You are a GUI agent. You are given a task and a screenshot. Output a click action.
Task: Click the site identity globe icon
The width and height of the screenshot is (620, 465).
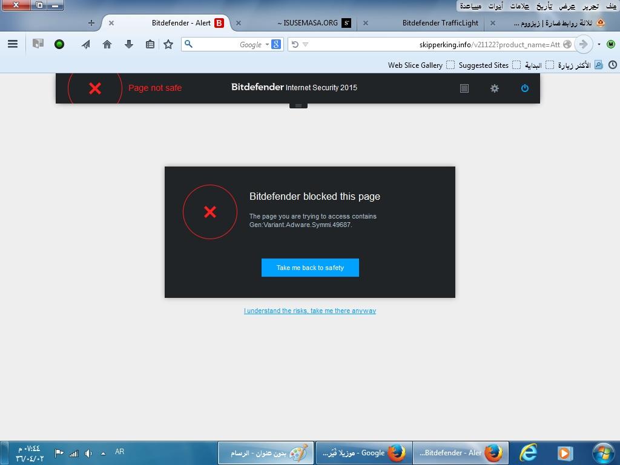(567, 44)
